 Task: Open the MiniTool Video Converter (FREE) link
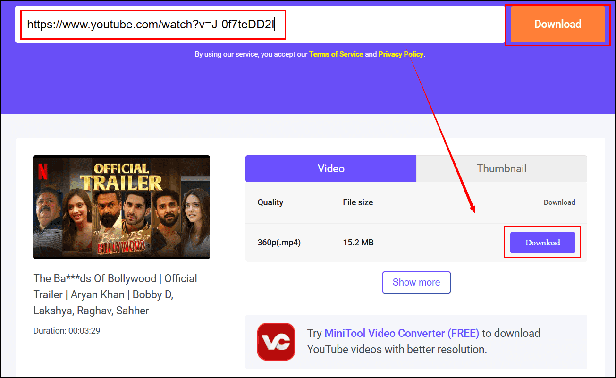point(402,333)
